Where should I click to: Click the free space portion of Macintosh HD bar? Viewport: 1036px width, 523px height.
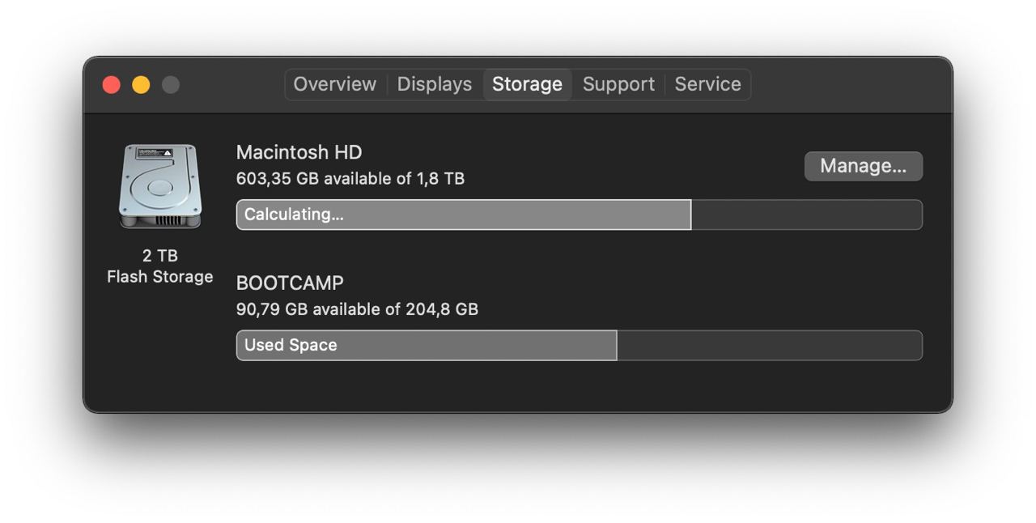(807, 215)
